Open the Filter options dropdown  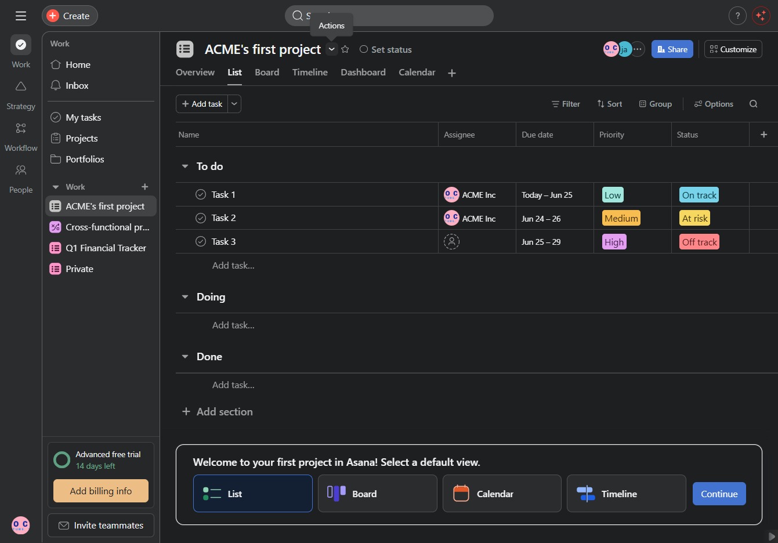(x=566, y=104)
